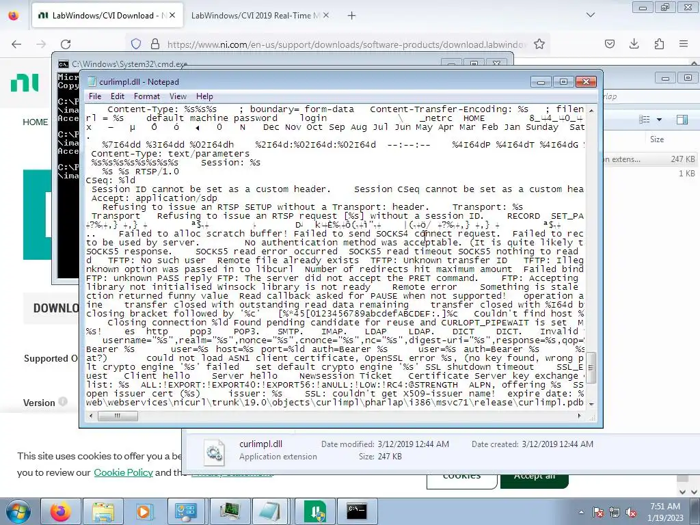700x525 pixels.
Task: View site security padlock info
Action: pos(155,44)
